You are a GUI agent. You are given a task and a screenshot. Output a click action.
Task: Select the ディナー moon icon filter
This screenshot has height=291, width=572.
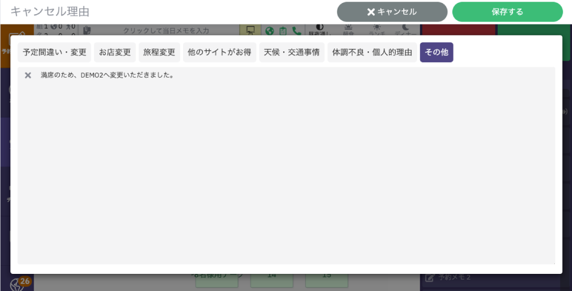pyautogui.click(x=405, y=30)
